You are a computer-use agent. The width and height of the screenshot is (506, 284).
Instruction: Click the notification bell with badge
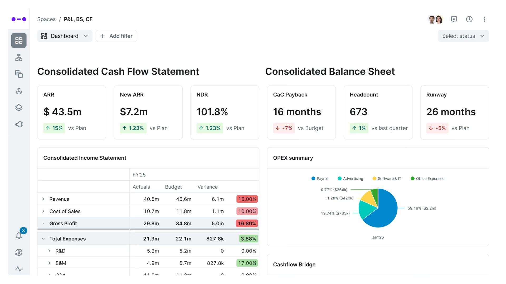19,235
